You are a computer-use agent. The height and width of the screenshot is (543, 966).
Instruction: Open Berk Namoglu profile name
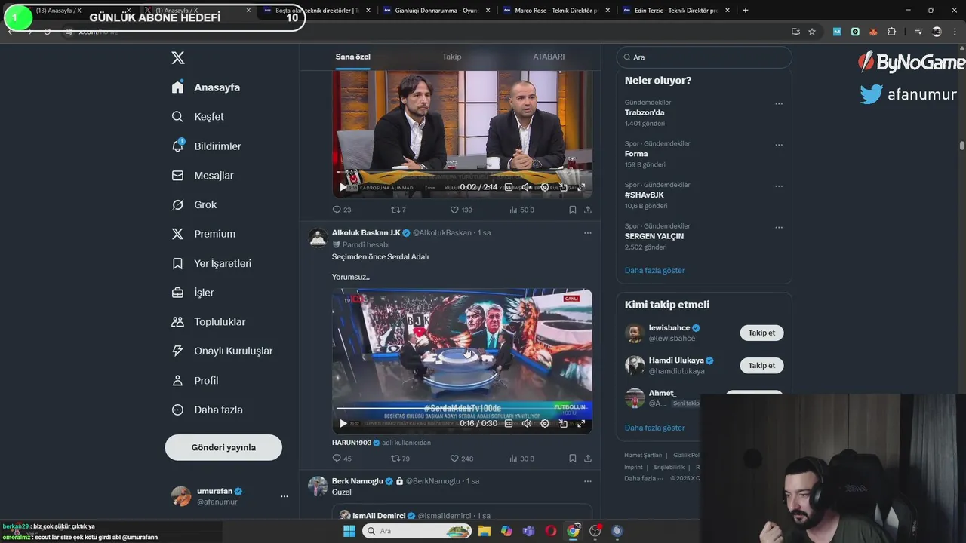(358, 480)
